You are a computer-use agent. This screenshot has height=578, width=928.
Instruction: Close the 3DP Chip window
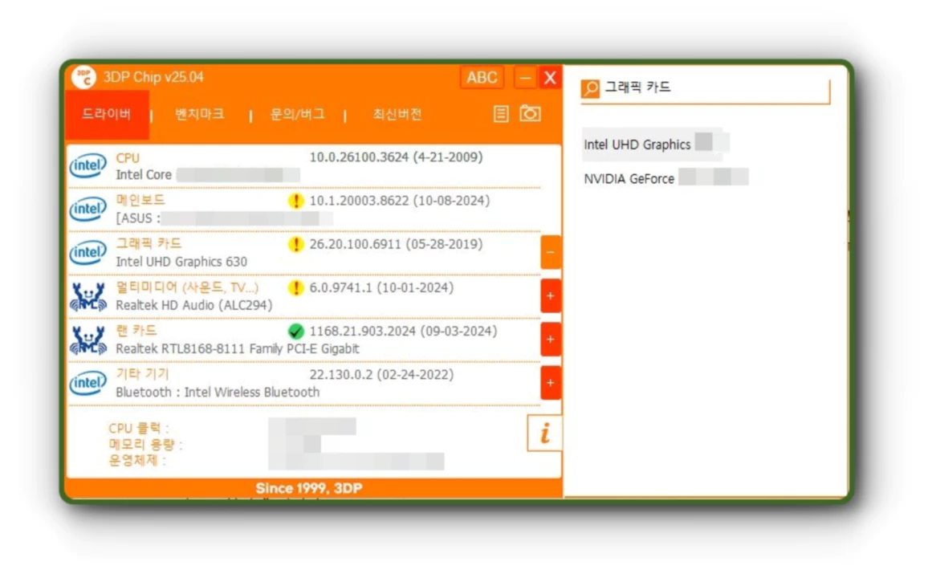[x=551, y=78]
